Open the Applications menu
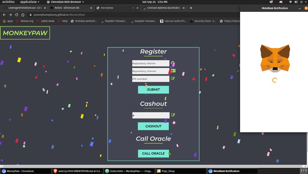308x174 pixels. tap(30, 2)
